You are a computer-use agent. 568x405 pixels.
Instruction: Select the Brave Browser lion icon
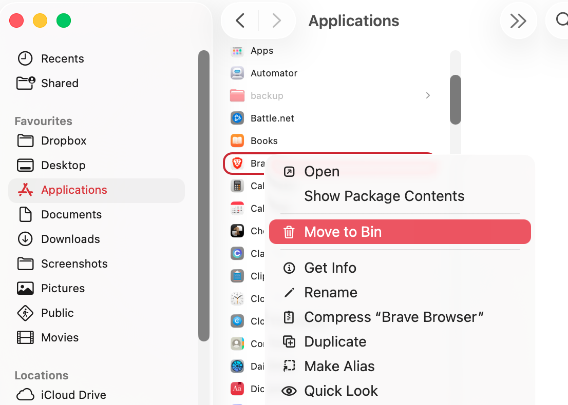point(237,163)
